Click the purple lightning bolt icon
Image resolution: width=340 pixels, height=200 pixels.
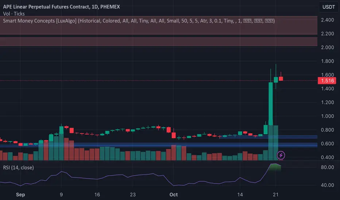pos(281,155)
